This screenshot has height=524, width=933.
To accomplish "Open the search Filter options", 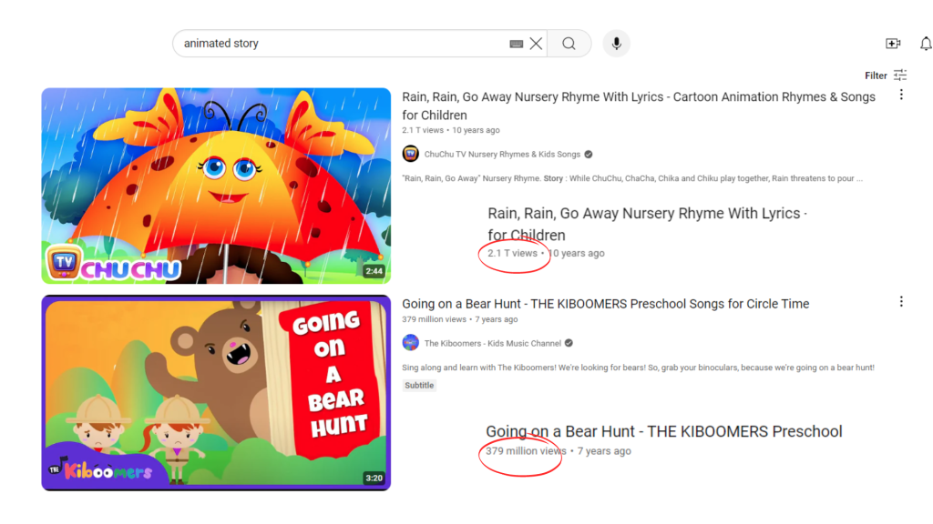I will click(886, 76).
